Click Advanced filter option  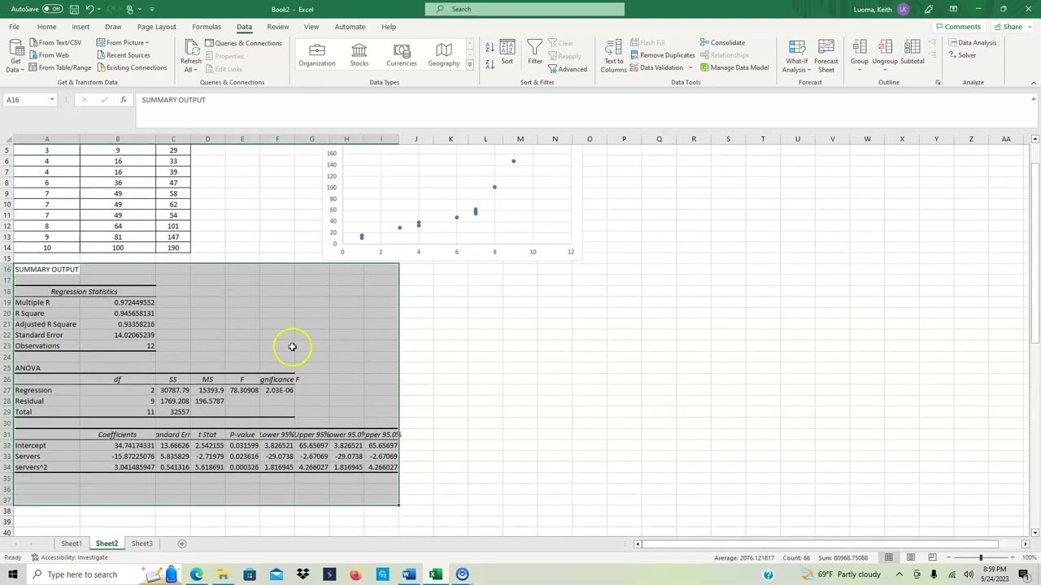pos(568,69)
